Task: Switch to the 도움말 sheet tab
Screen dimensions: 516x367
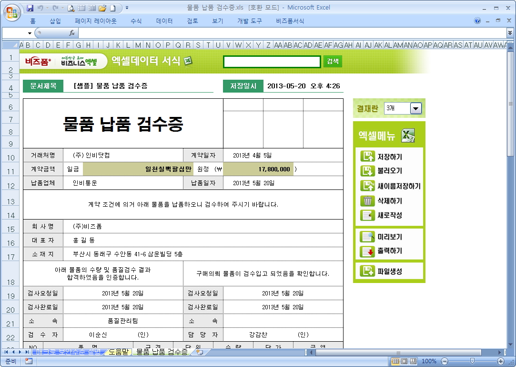Action: point(118,352)
